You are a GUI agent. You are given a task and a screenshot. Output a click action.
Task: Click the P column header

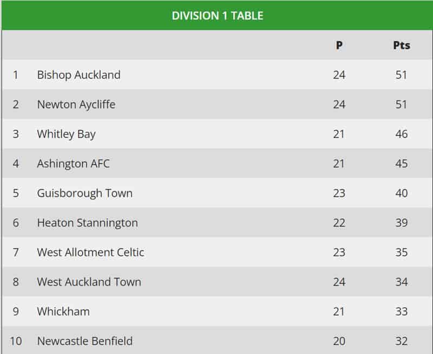pyautogui.click(x=339, y=45)
